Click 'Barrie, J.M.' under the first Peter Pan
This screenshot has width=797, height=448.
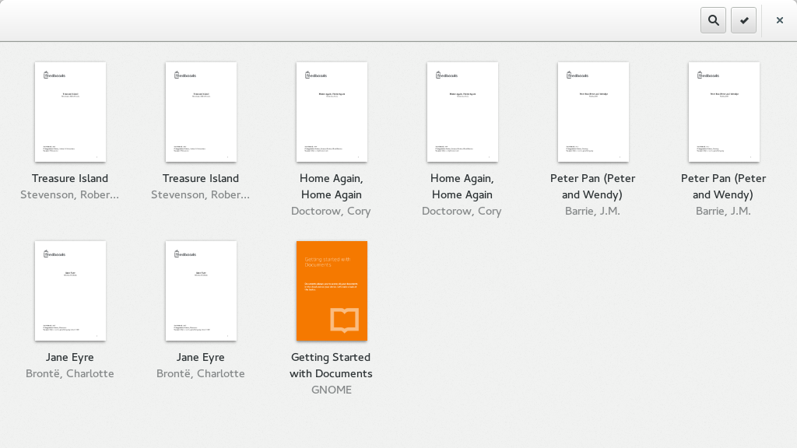(592, 211)
